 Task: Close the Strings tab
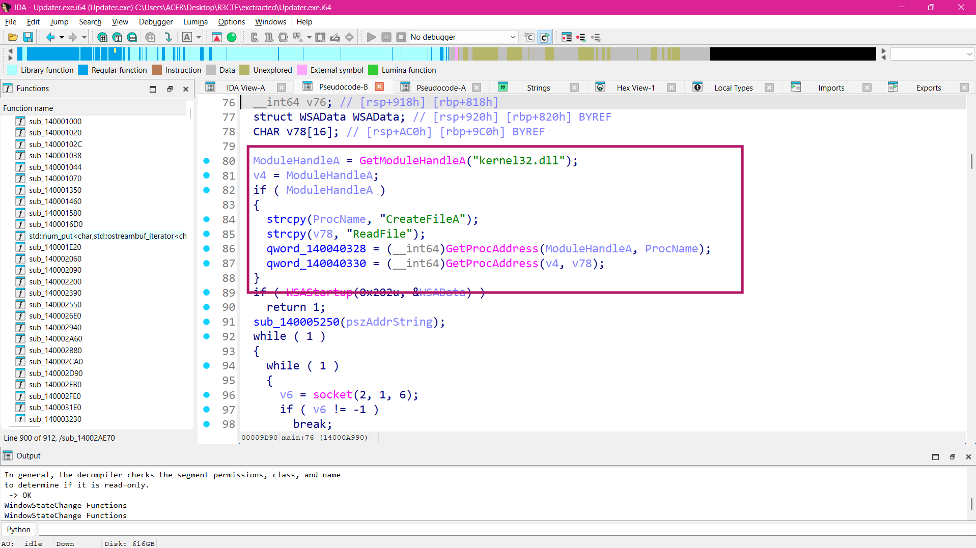(x=574, y=88)
